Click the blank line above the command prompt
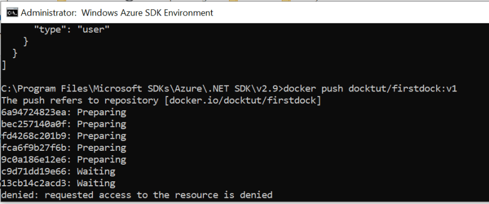The width and height of the screenshot is (489, 204). point(244,77)
